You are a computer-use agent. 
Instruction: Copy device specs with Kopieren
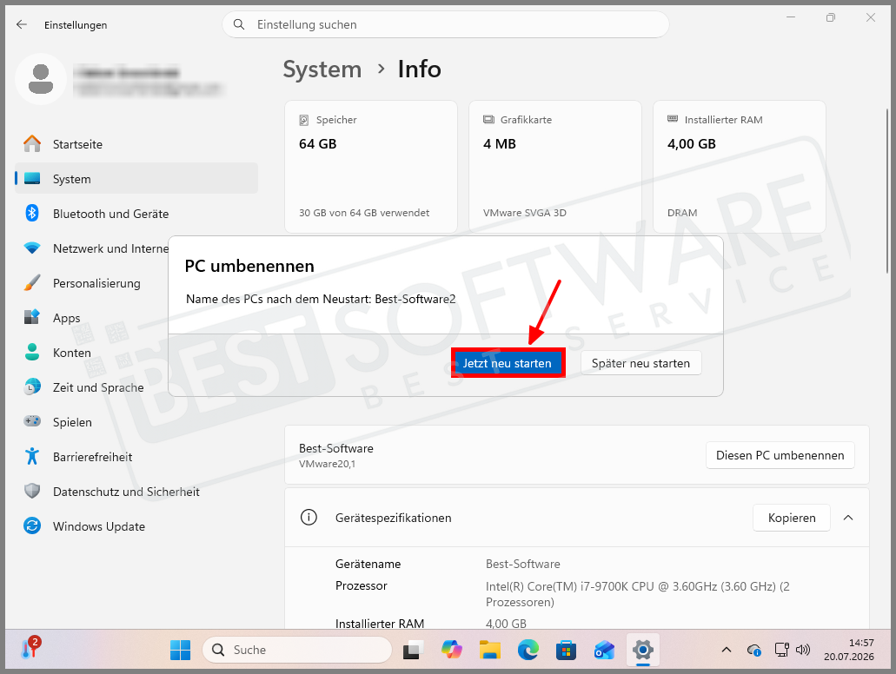click(792, 518)
